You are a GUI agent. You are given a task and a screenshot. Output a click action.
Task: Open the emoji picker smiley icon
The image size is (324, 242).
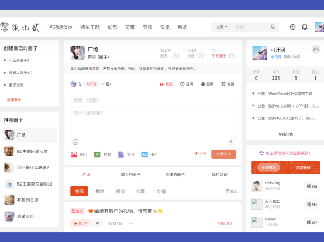pos(75,141)
